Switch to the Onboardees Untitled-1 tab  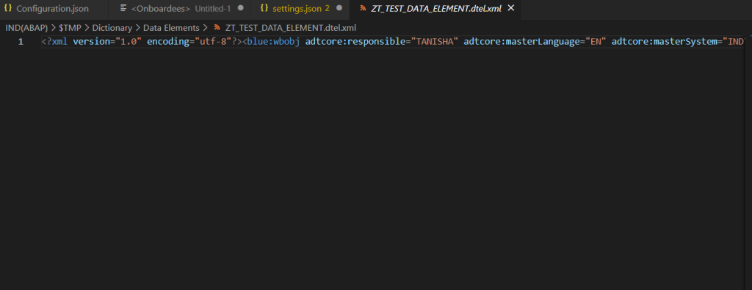pos(181,8)
